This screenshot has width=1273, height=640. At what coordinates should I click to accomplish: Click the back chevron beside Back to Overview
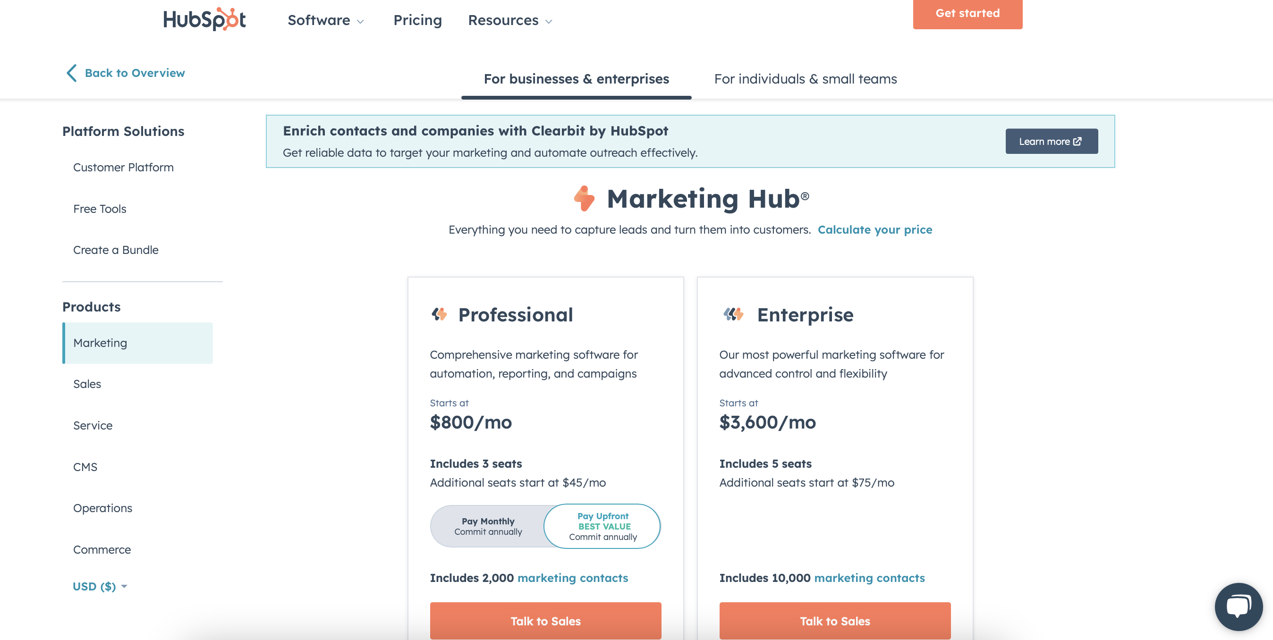pos(72,73)
